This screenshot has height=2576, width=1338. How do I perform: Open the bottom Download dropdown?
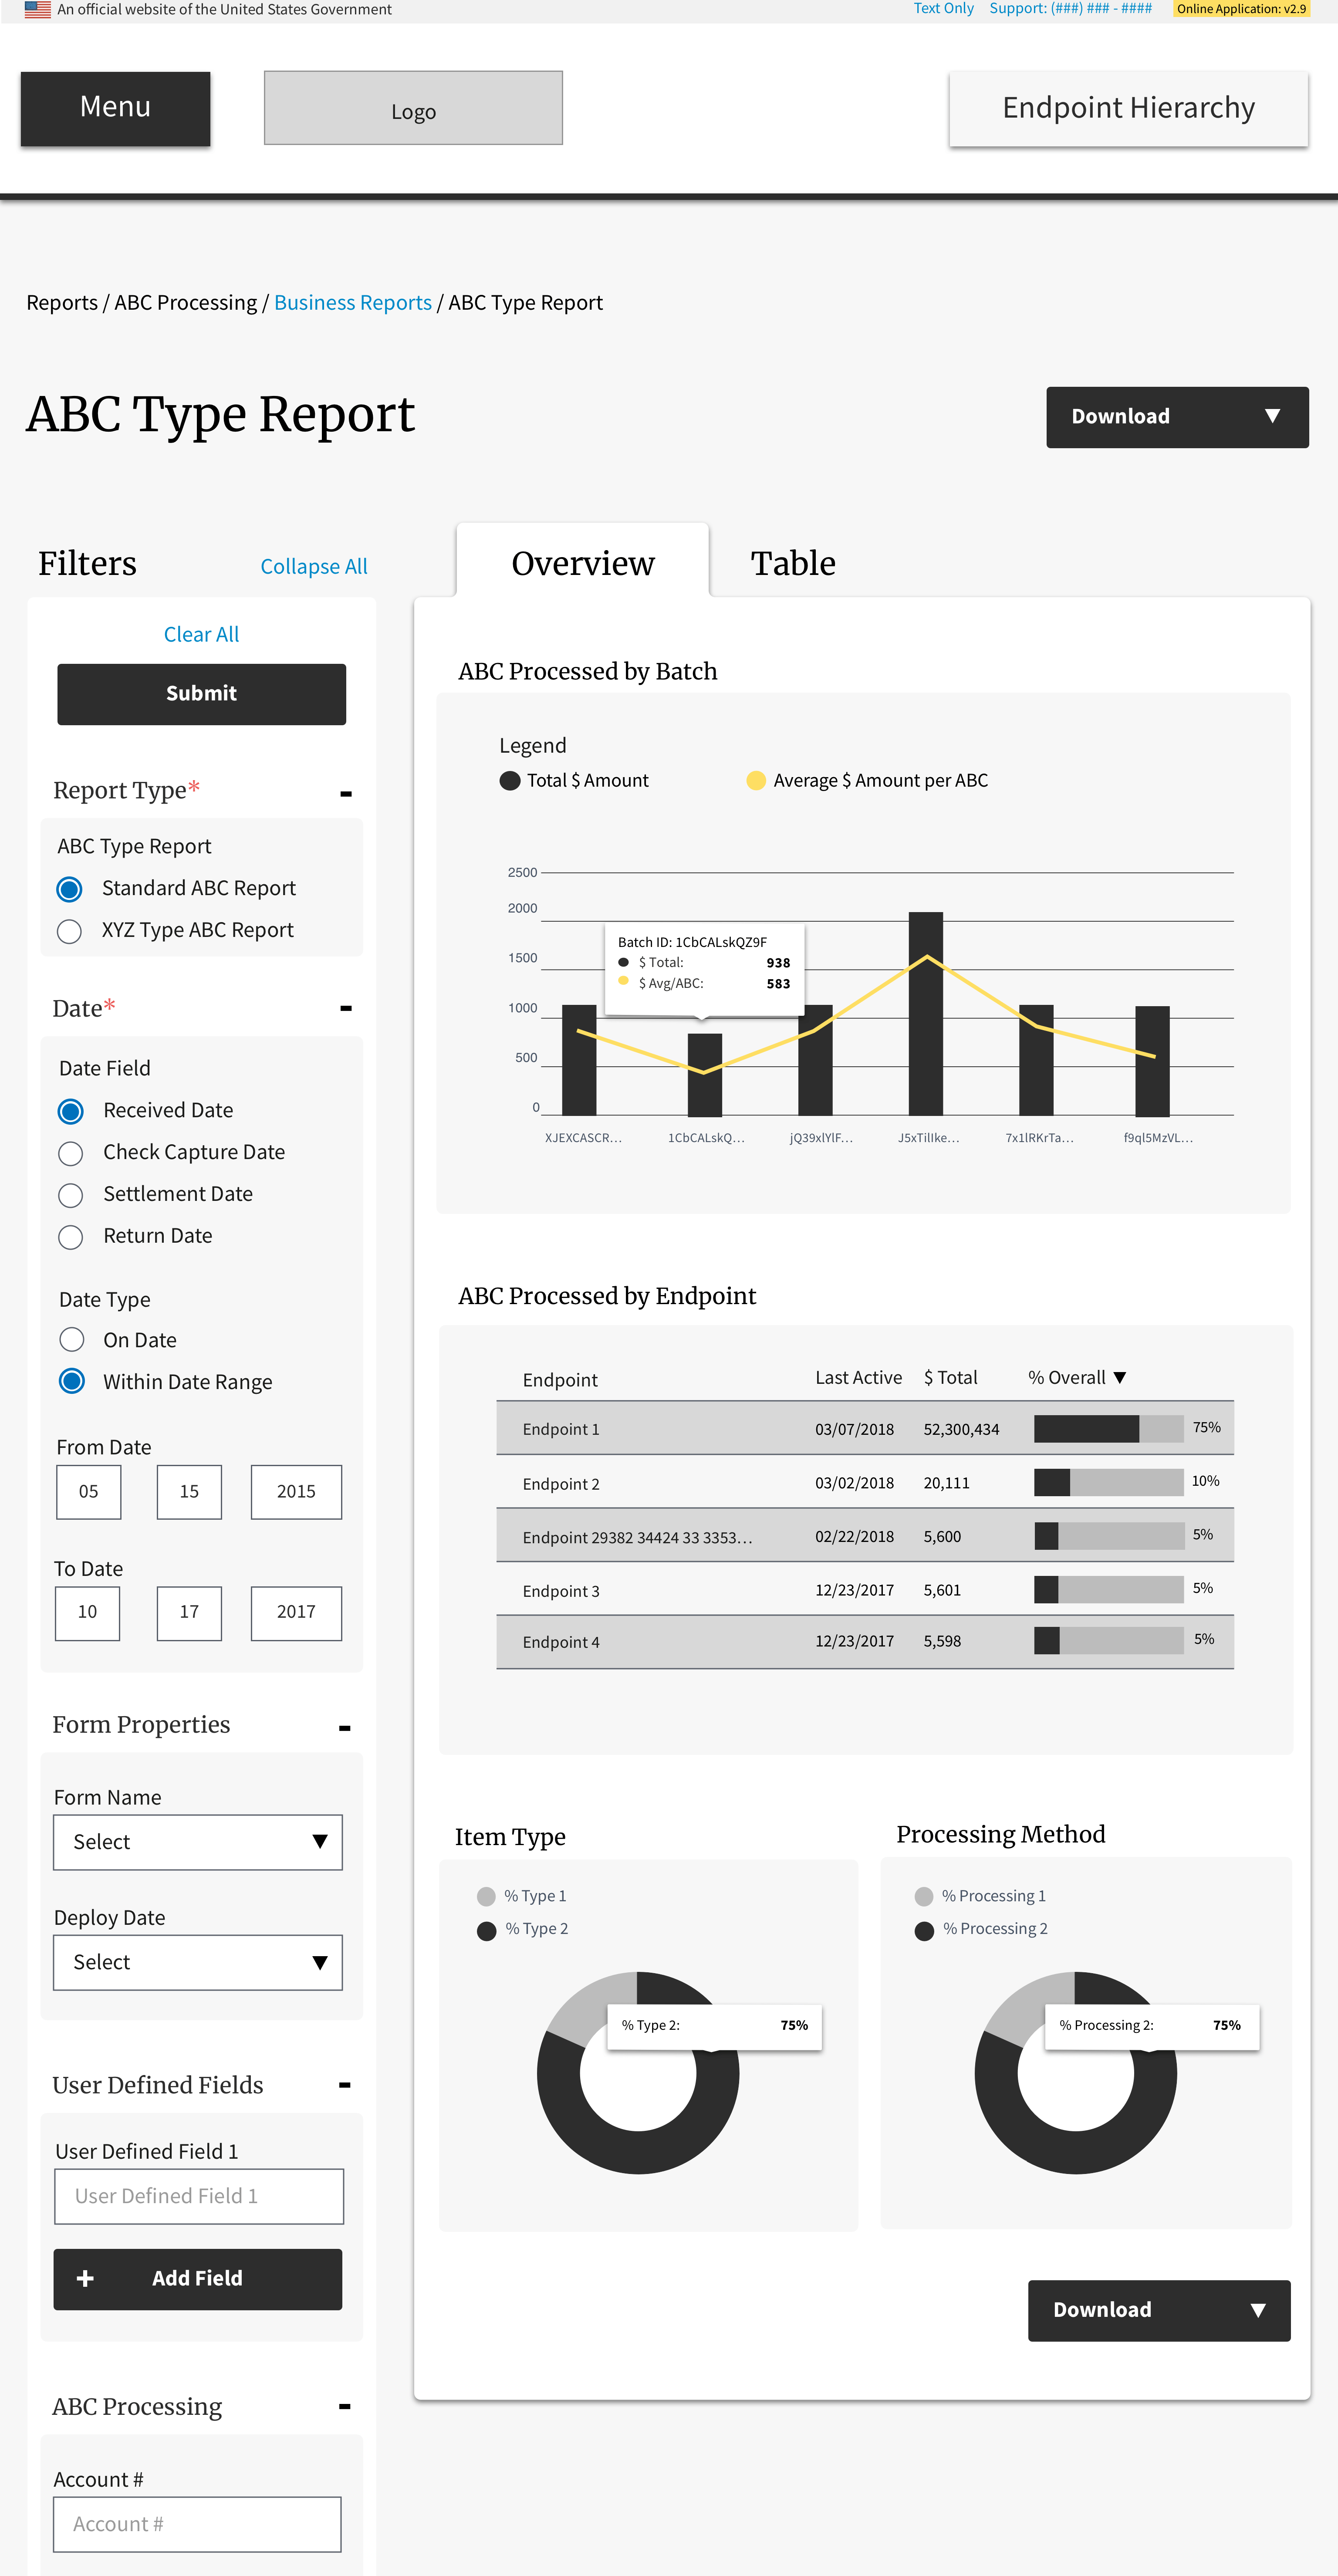[1159, 2310]
